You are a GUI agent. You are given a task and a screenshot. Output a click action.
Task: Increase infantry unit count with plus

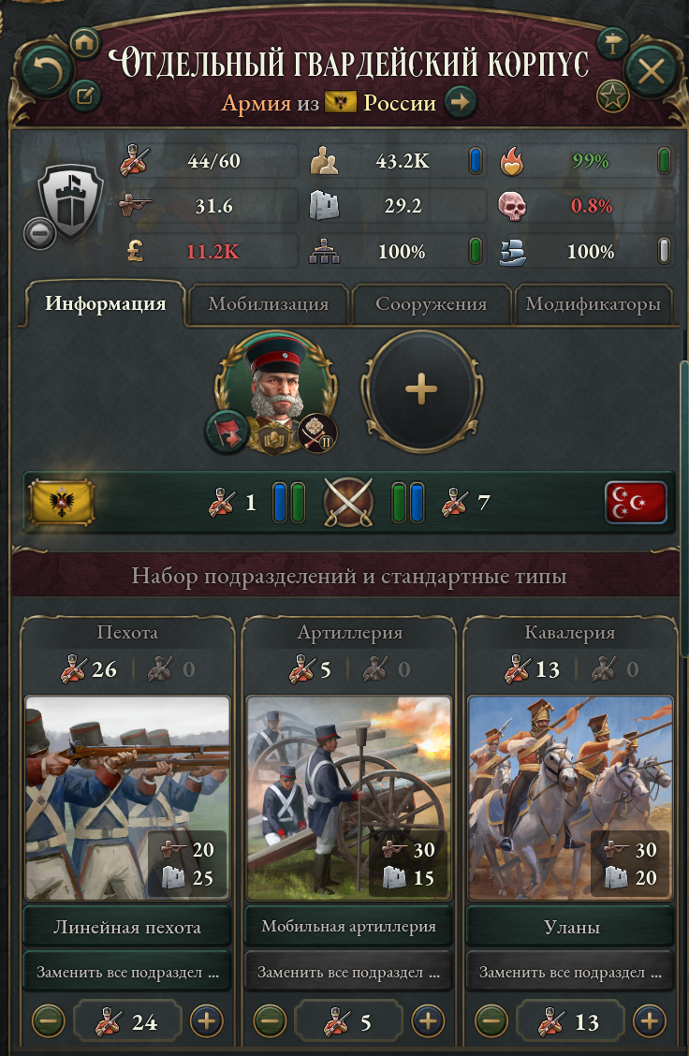click(206, 1021)
